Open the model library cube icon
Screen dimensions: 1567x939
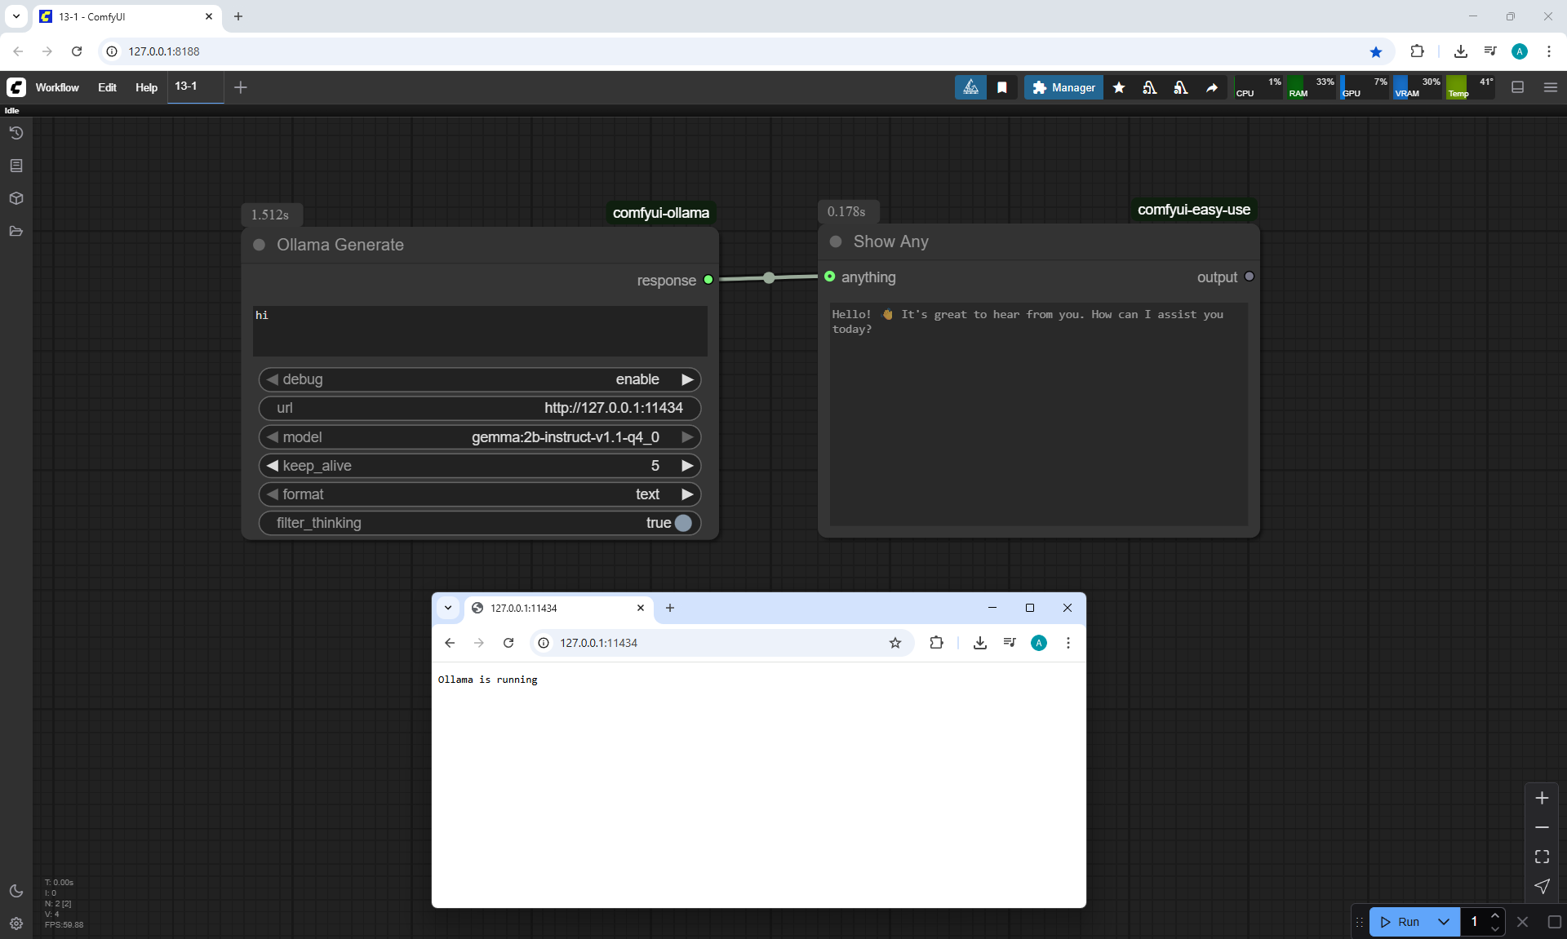(x=16, y=198)
